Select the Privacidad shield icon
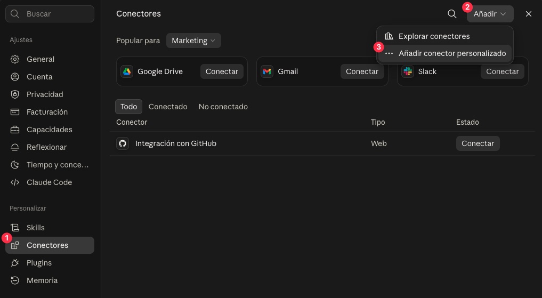542x298 pixels. [15, 94]
